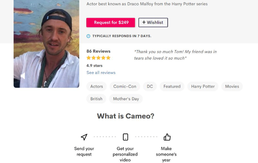Screen dimensions: 258x163
Task: Click the phone personalized video icon
Action: pyautogui.click(x=125, y=137)
